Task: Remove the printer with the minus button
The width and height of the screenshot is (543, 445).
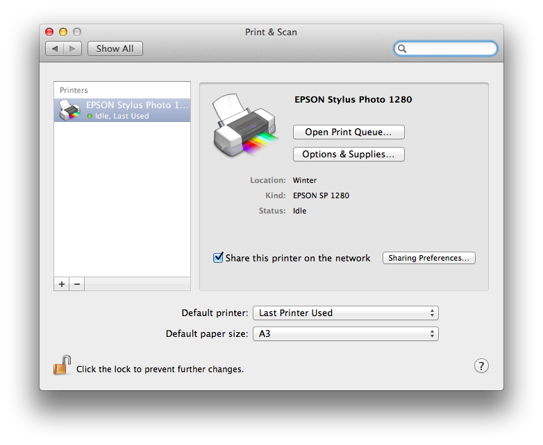Action: tap(77, 284)
